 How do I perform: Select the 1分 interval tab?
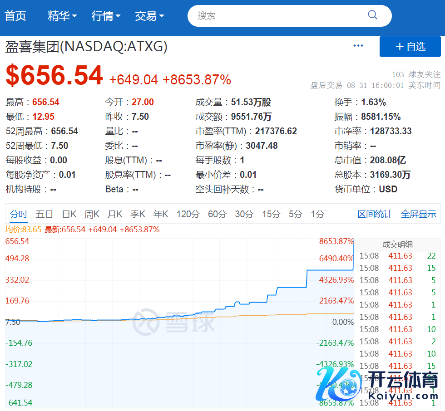click(317, 214)
